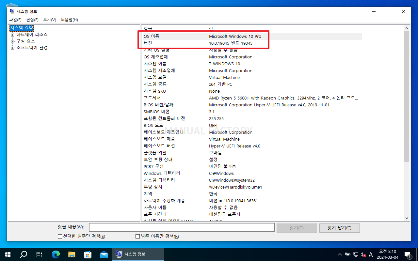Open the 편집(E) menu
Viewport: 418px width, 261px height.
tap(32, 20)
